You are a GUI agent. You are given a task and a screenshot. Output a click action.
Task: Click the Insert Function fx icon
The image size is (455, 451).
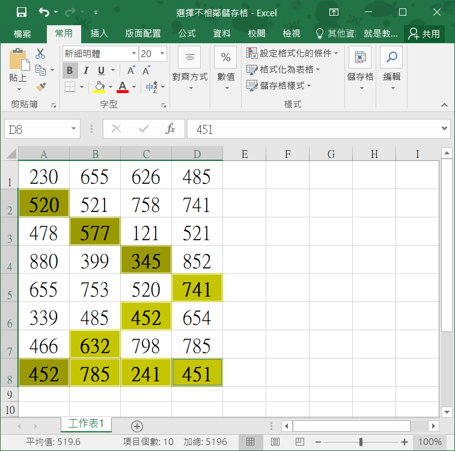(x=171, y=129)
